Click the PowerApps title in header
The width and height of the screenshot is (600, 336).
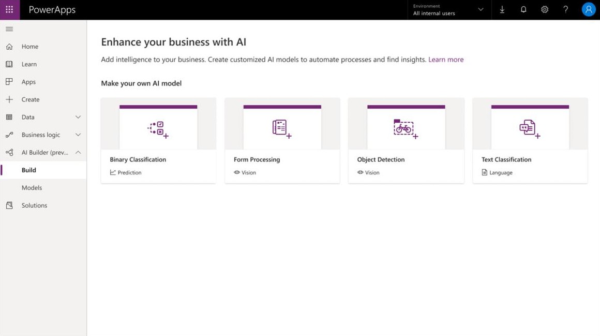[x=52, y=10]
